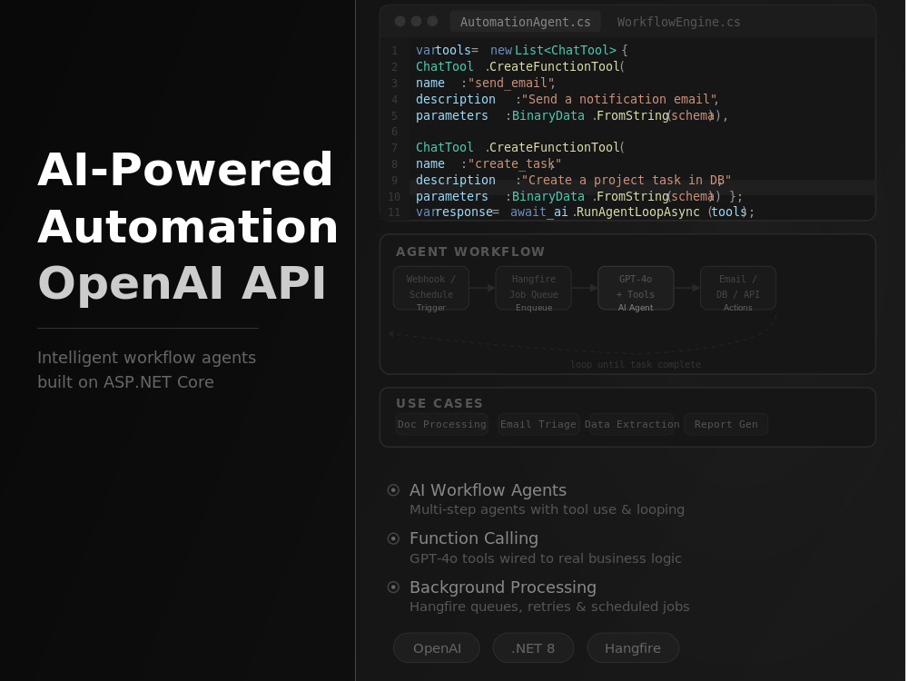Click "Intelligent workflow agents" subtitle line
Viewport: 908px width, 681px height.
(x=146, y=358)
